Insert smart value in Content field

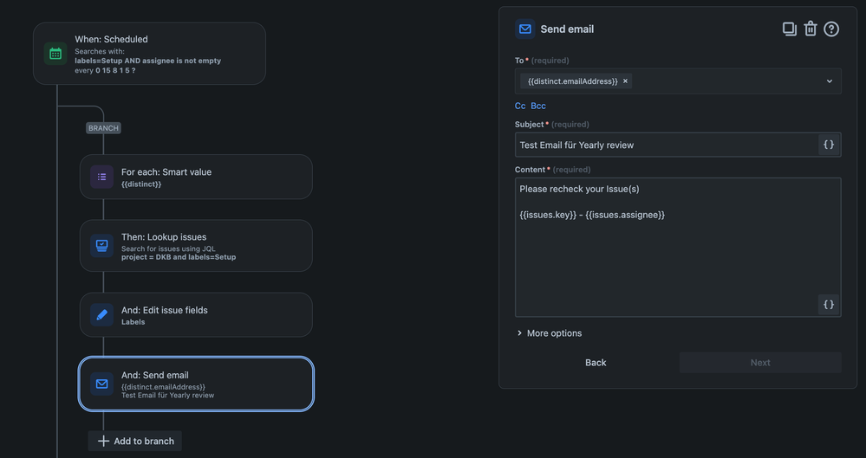[x=828, y=304]
